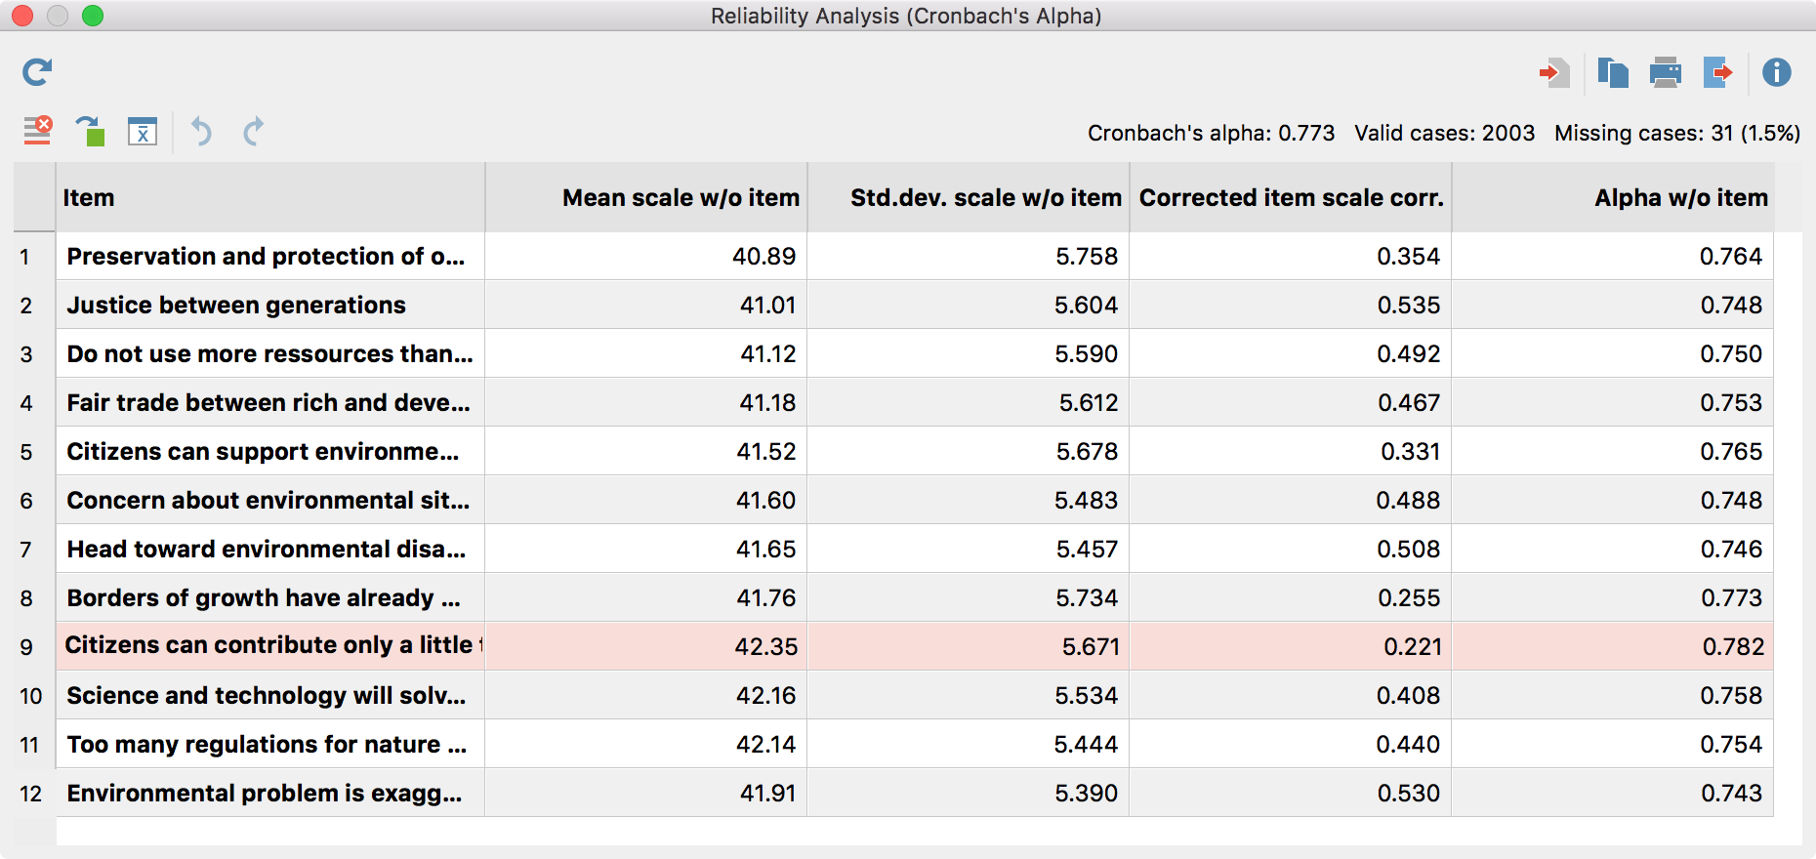The height and width of the screenshot is (859, 1816).
Task: Print the reliability analysis table
Action: [x=1666, y=72]
